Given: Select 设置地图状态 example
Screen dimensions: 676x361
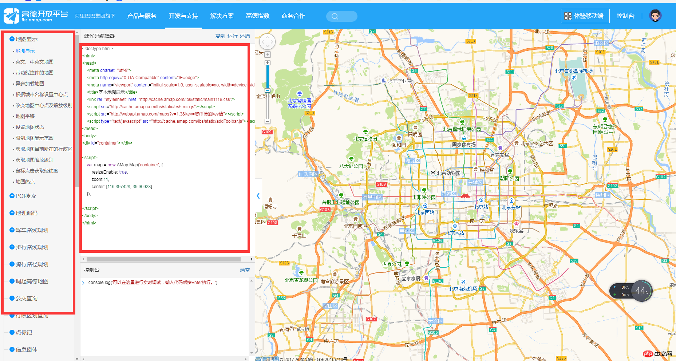Looking at the screenshot, I should [x=29, y=127].
